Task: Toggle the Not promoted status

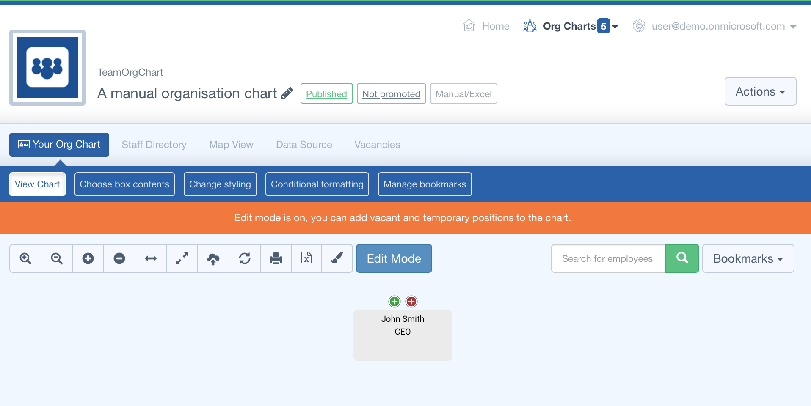Action: click(x=391, y=94)
